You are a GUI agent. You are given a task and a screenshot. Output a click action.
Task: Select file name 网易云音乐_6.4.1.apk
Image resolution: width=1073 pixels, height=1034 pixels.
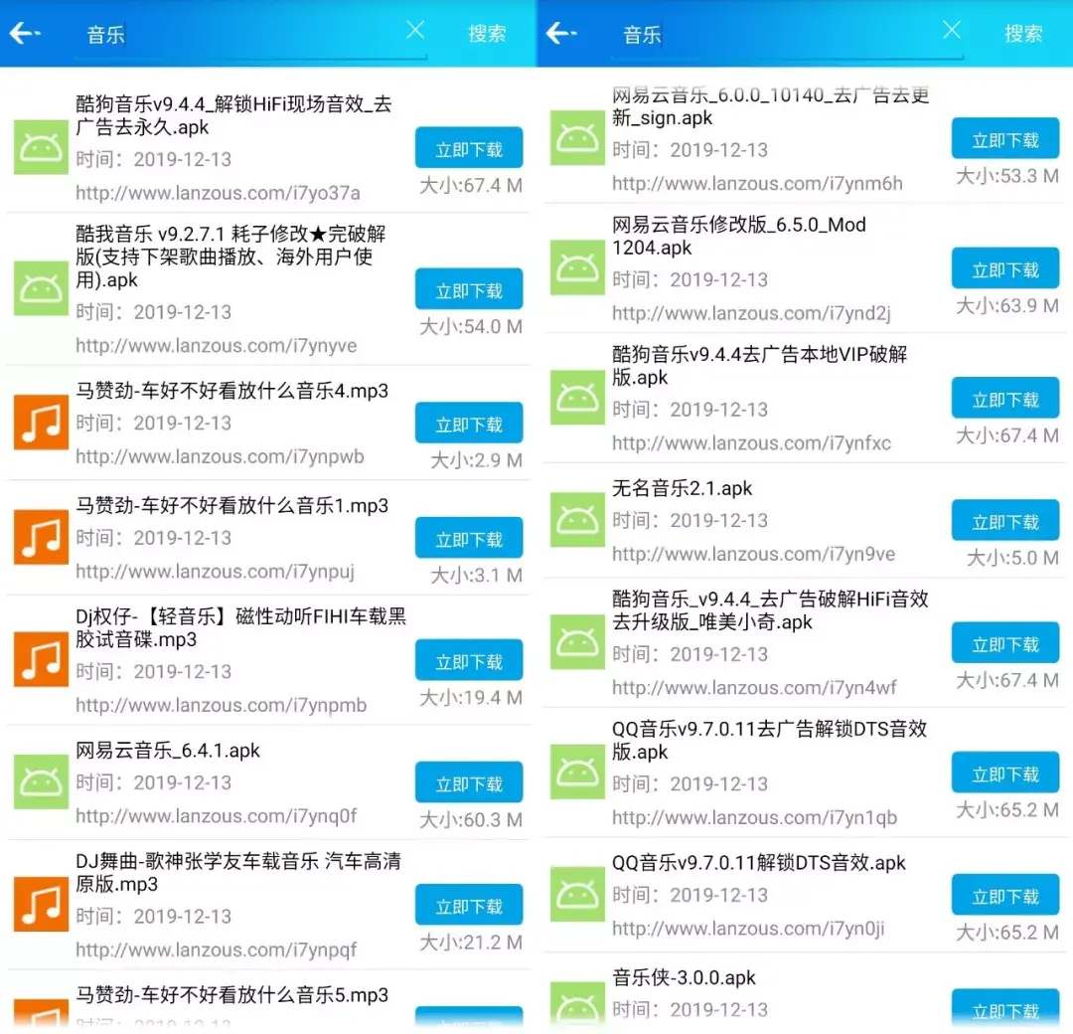[168, 751]
